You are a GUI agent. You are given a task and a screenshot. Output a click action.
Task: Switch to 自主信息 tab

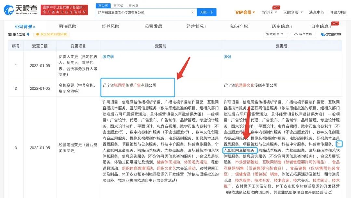click(321, 26)
